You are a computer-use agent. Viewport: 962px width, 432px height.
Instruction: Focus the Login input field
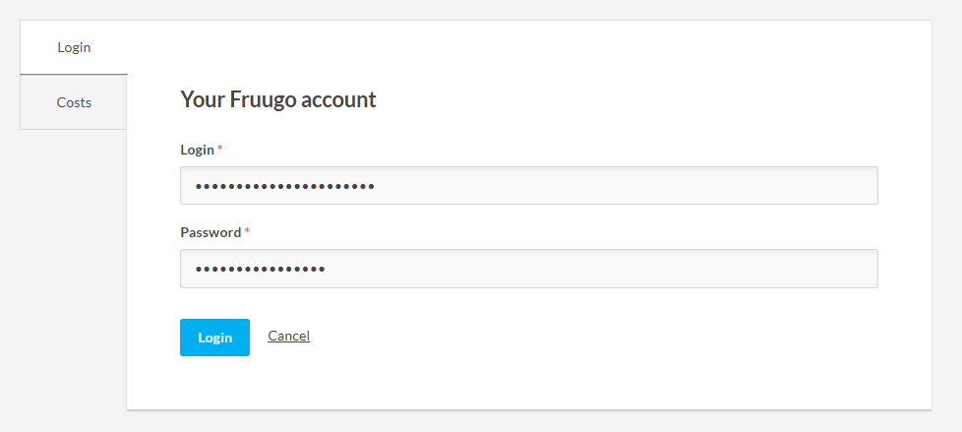[528, 185]
